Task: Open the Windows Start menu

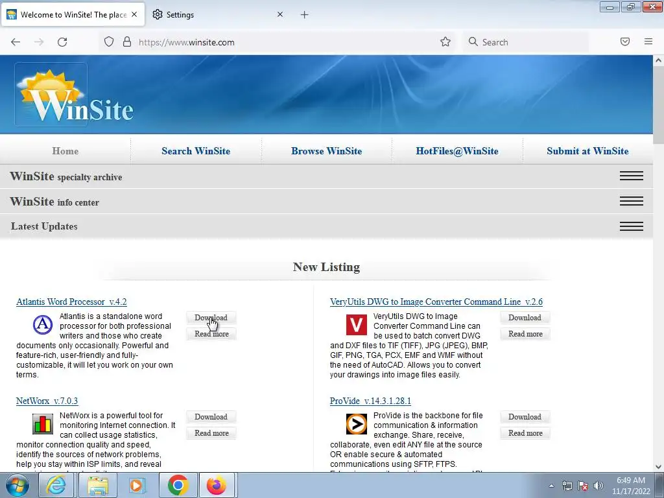Action: pos(18,485)
